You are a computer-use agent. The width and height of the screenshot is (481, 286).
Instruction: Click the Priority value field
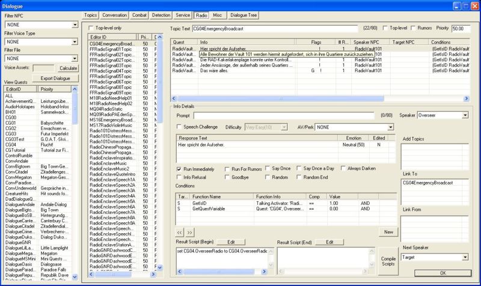point(461,28)
